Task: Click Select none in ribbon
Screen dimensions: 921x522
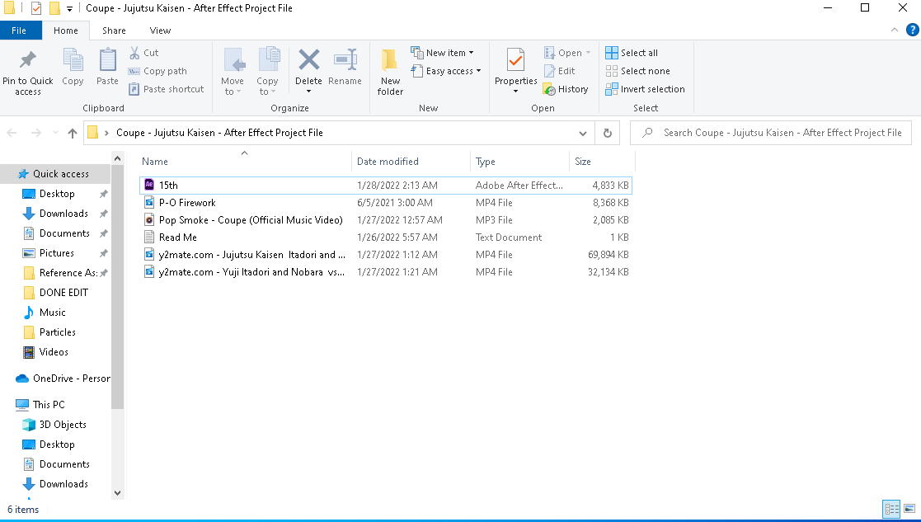Action: click(x=638, y=71)
